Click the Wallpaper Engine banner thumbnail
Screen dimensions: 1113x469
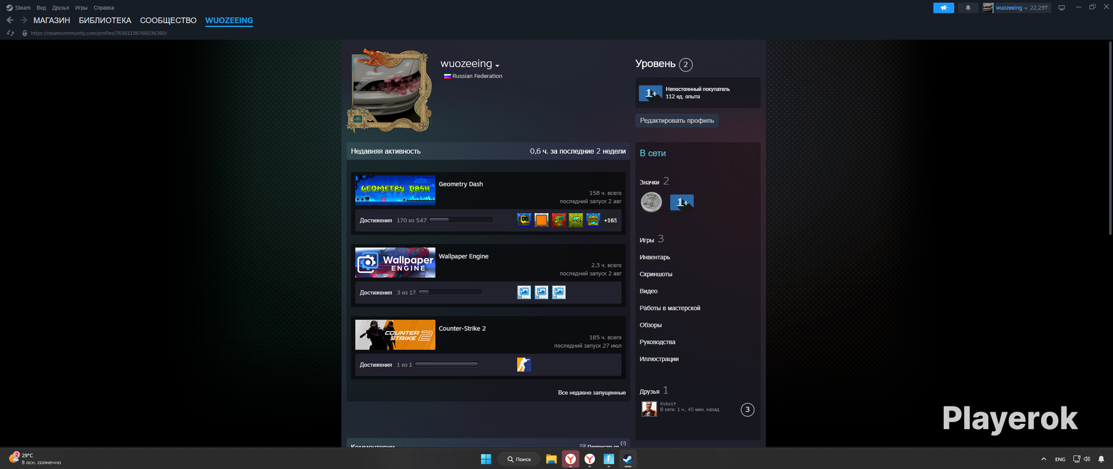395,263
